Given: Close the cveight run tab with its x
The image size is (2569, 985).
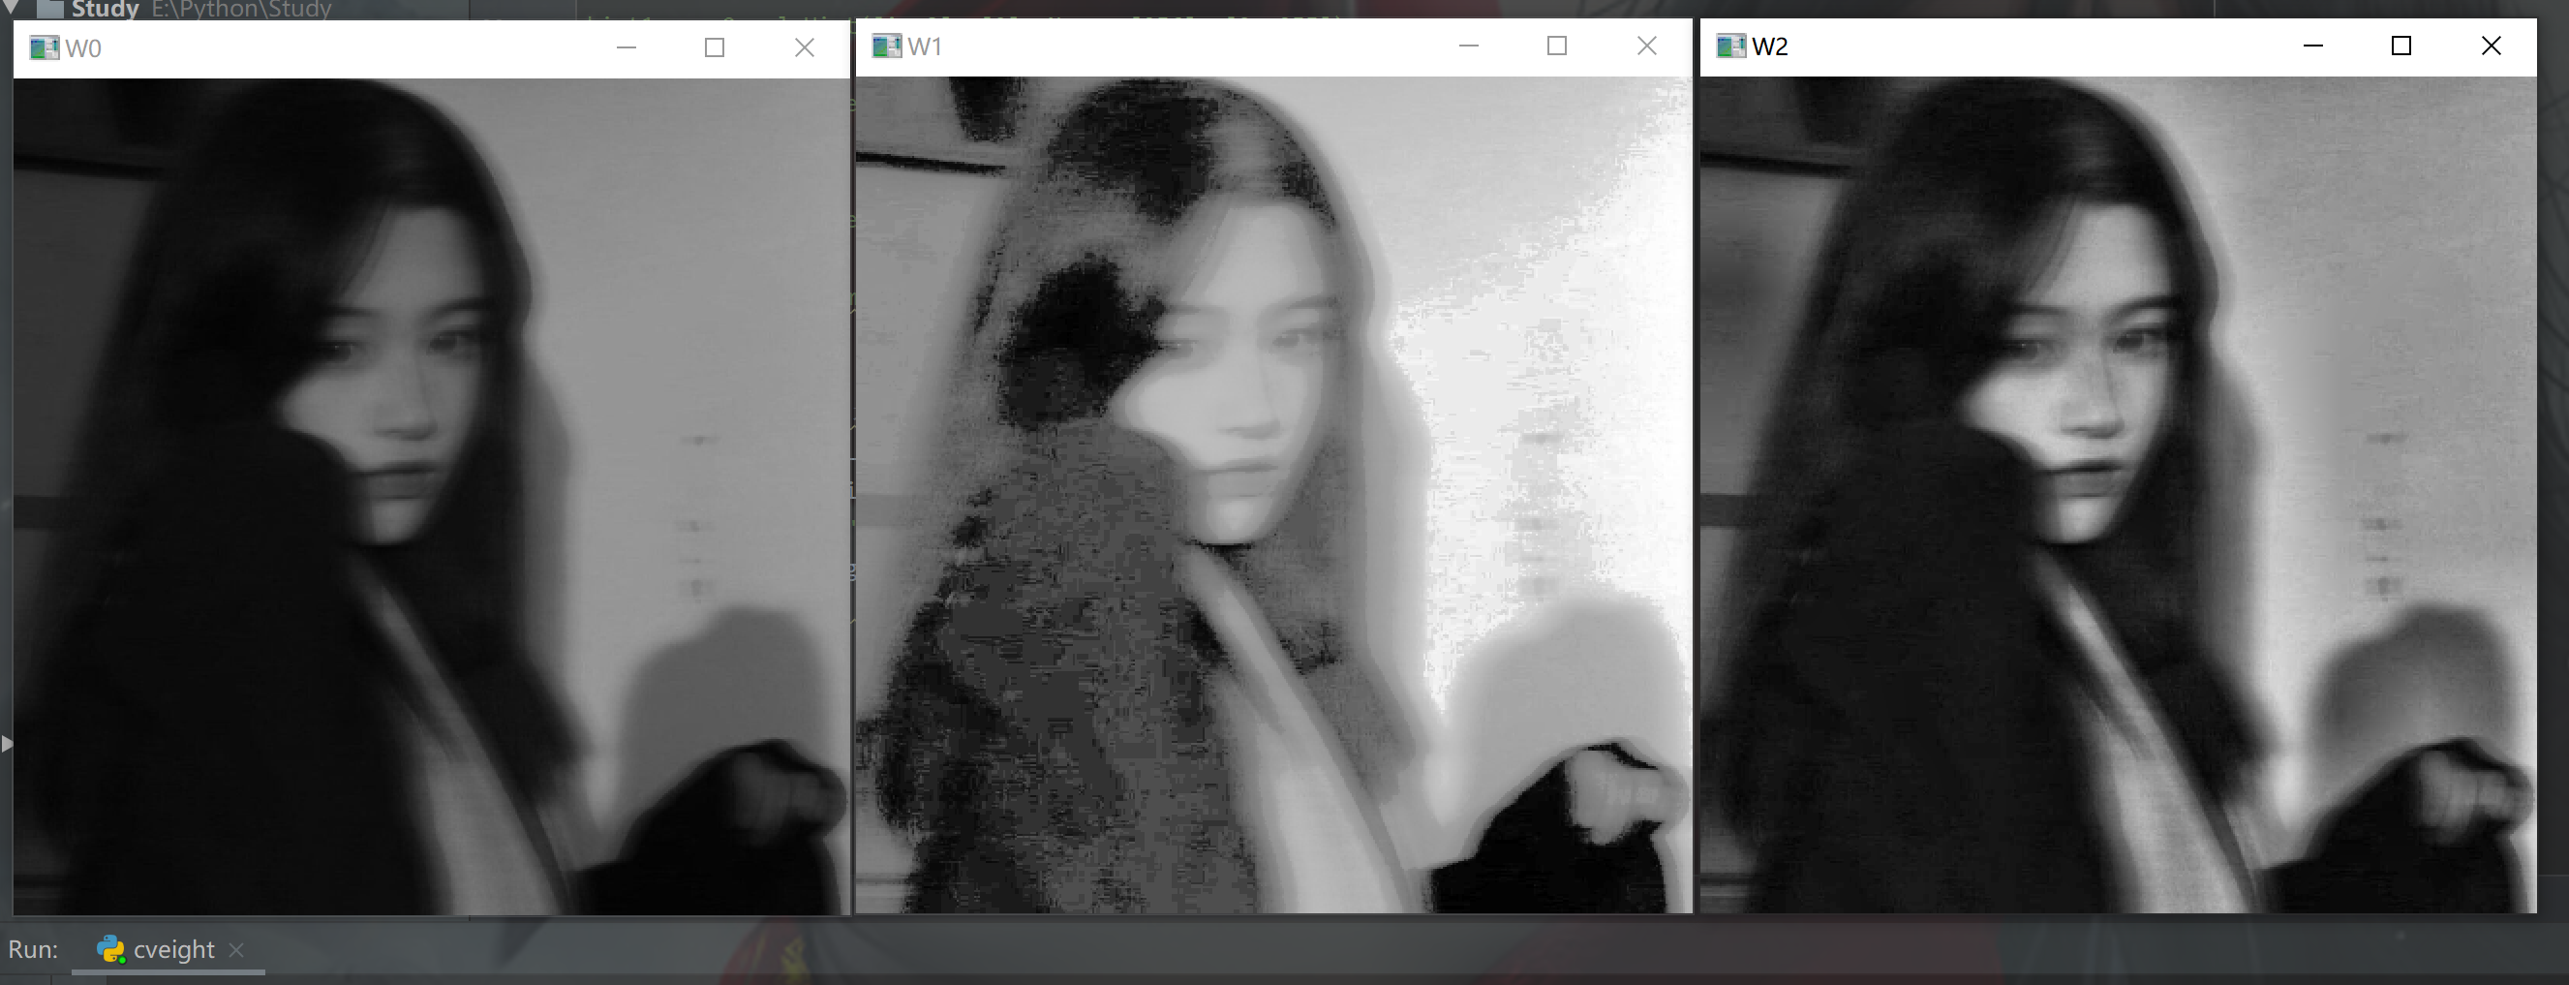Looking at the screenshot, I should (236, 950).
